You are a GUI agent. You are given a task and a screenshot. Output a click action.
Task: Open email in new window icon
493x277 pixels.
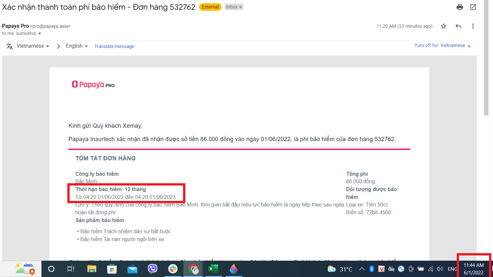click(473, 7)
